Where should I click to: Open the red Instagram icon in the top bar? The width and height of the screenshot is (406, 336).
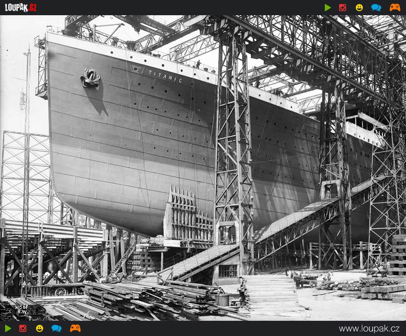point(343,8)
